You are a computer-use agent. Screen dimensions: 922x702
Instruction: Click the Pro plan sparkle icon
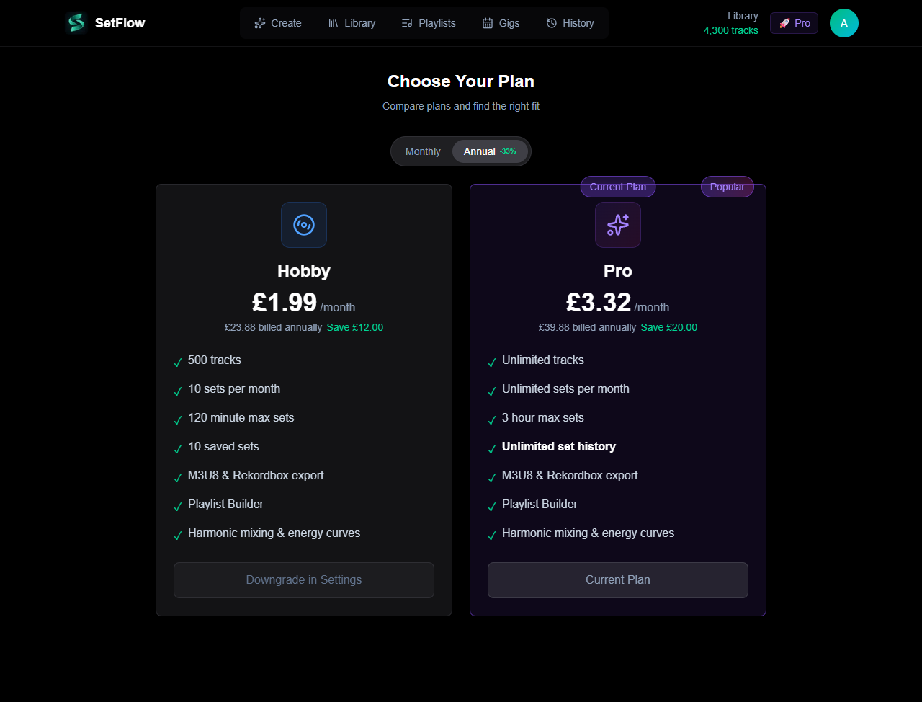[x=618, y=225]
